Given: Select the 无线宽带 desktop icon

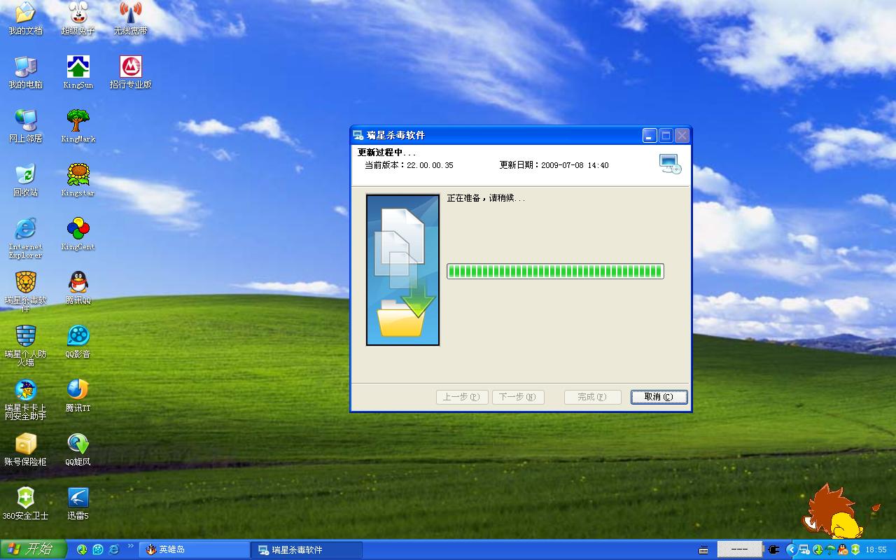Looking at the screenshot, I should 131,19.
